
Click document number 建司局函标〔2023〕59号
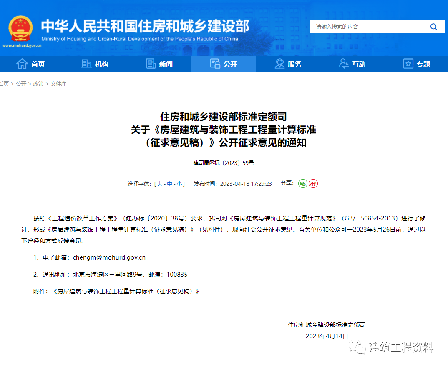224,163
